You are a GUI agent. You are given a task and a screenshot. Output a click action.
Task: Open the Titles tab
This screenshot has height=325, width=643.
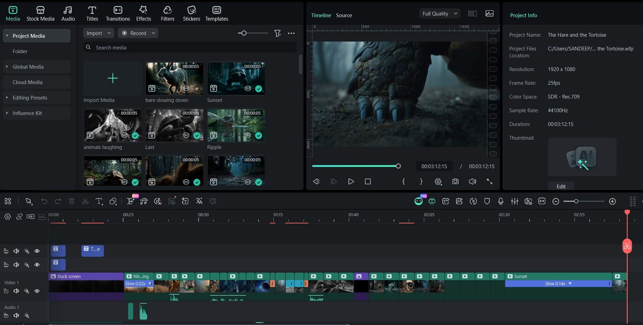[x=92, y=13]
